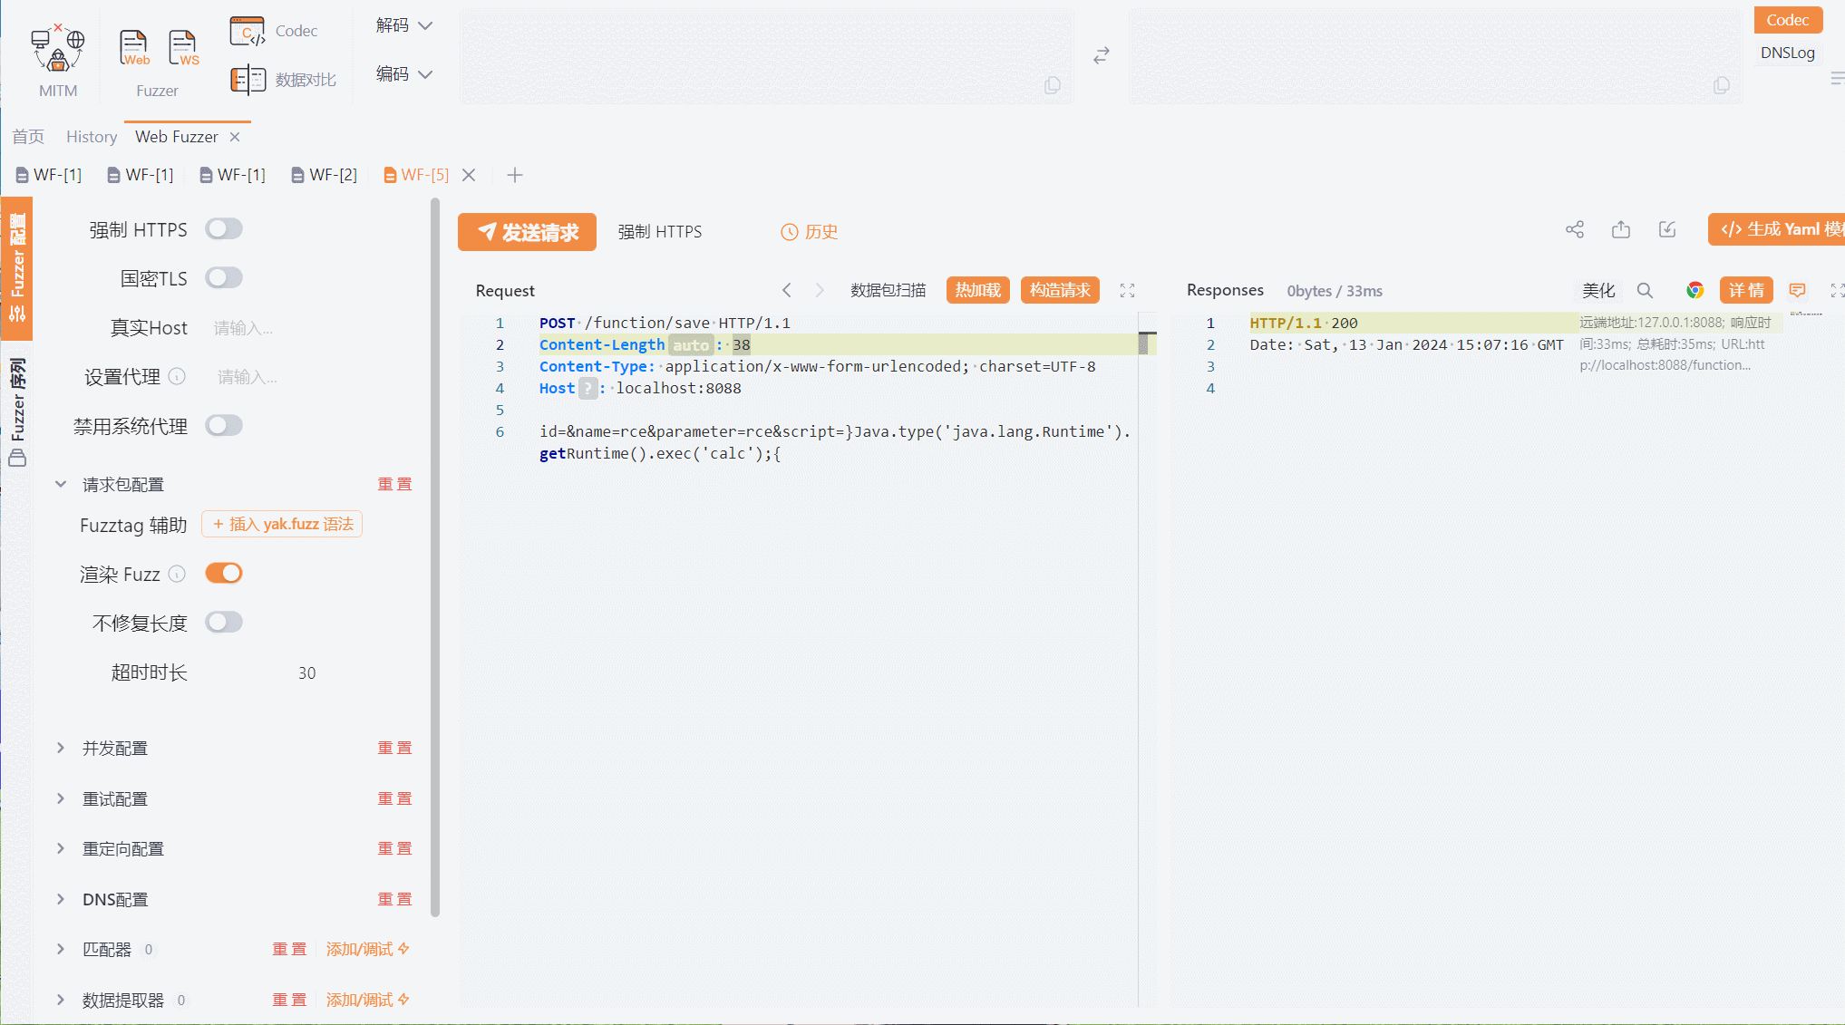Select the History tab
The height and width of the screenshot is (1025, 1845).
pyautogui.click(x=89, y=135)
